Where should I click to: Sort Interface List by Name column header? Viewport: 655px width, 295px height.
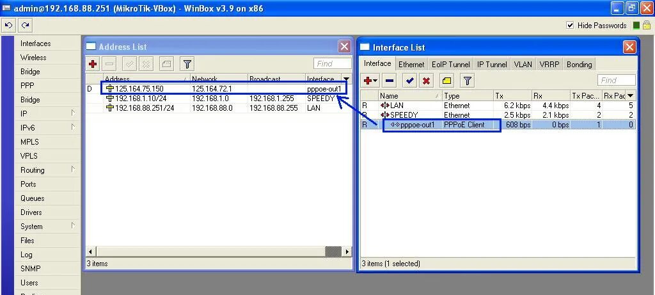410,96
